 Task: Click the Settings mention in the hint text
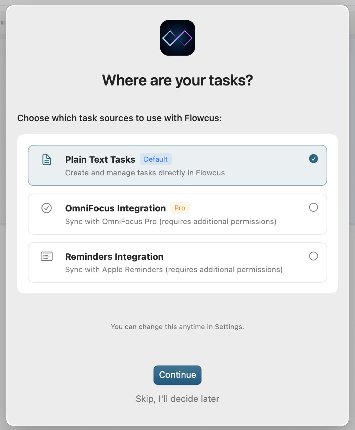coord(229,327)
